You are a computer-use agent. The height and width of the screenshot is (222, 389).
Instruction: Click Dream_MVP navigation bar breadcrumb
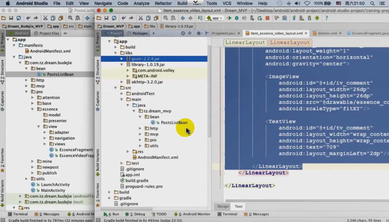[110, 26]
